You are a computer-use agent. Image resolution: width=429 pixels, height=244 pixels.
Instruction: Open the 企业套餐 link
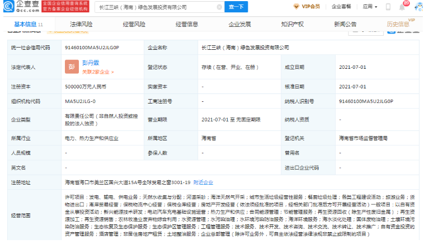[341, 7]
